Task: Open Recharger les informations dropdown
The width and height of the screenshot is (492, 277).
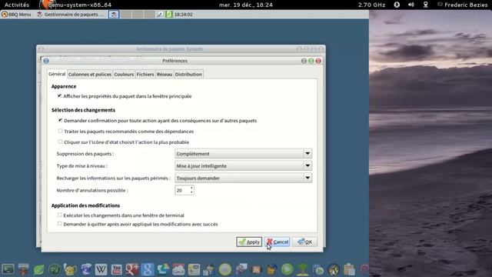Action: 243,178
